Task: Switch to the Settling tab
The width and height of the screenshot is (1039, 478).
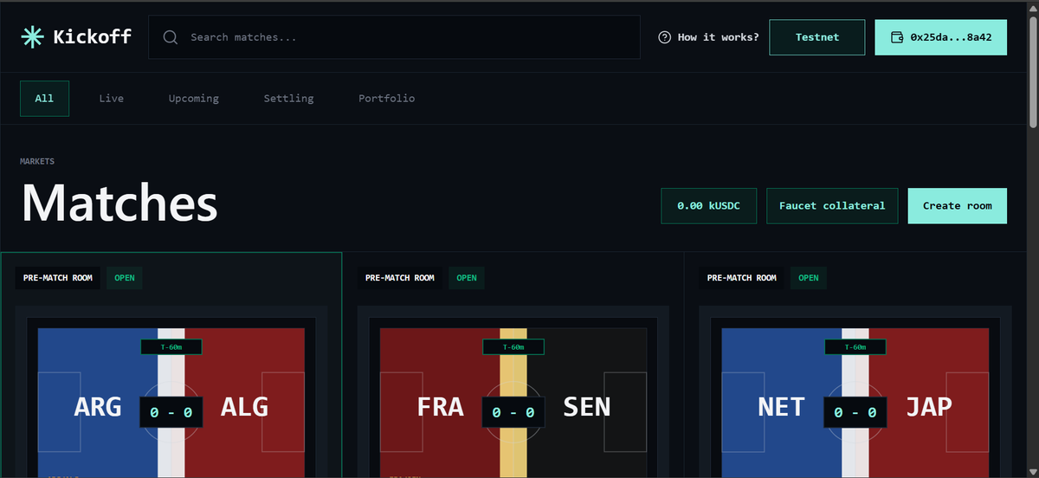Action: pyautogui.click(x=289, y=98)
